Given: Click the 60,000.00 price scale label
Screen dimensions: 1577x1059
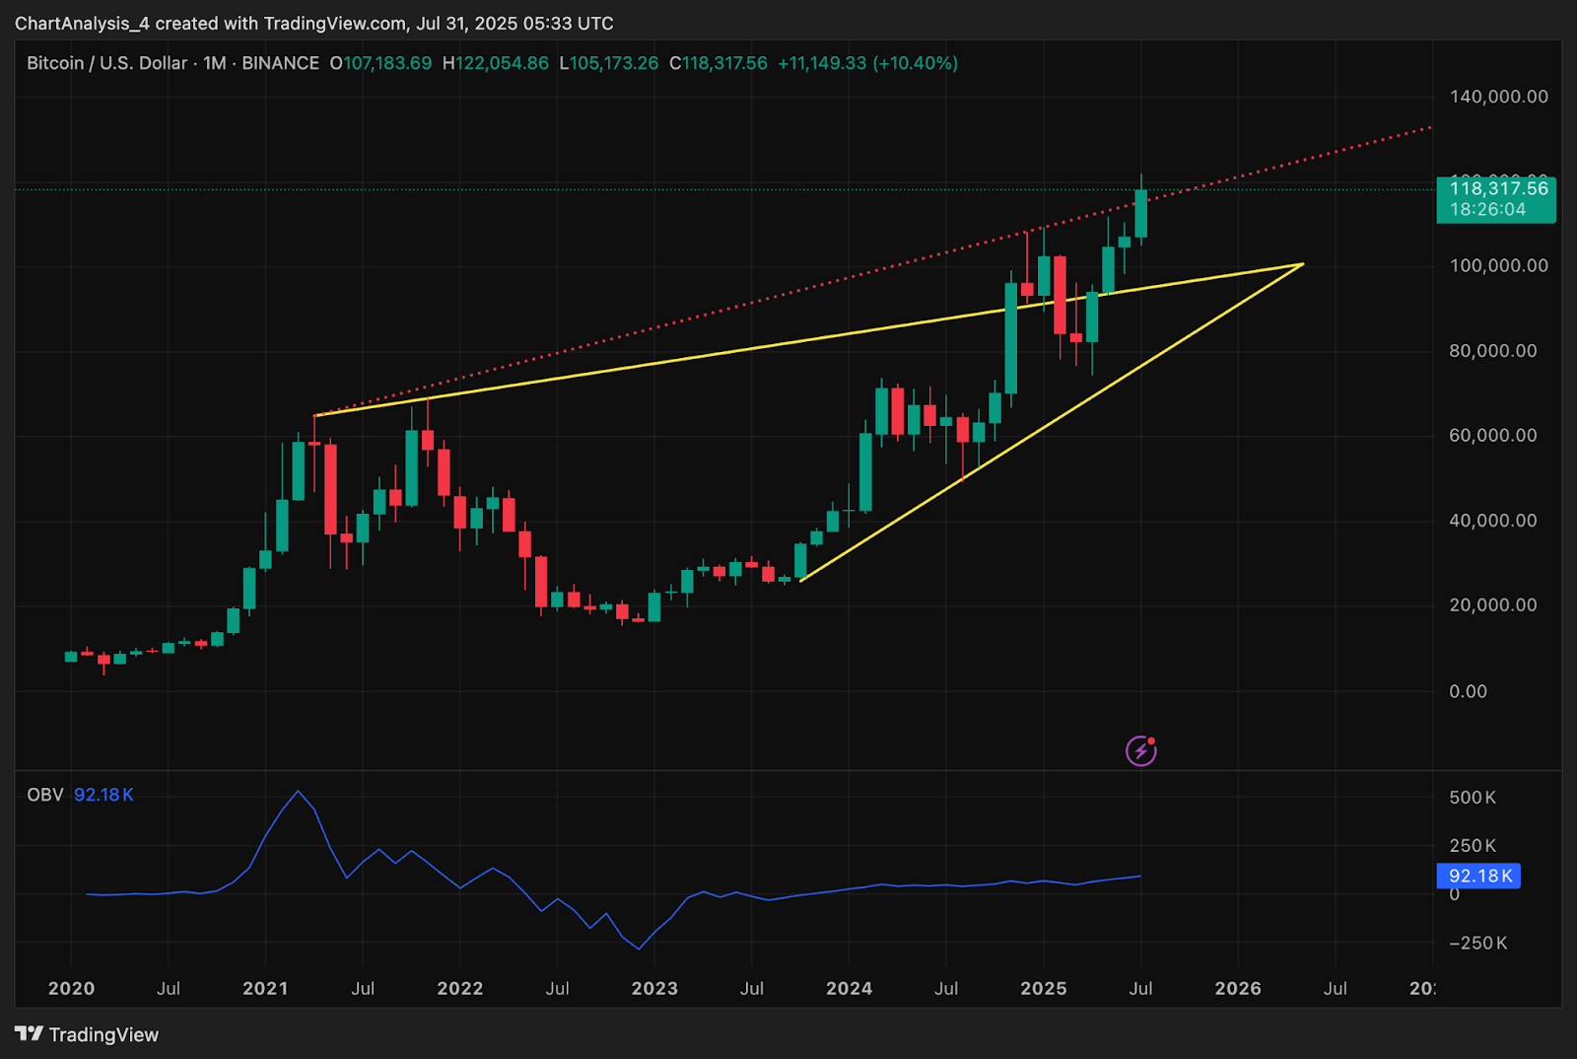Looking at the screenshot, I should tap(1492, 435).
